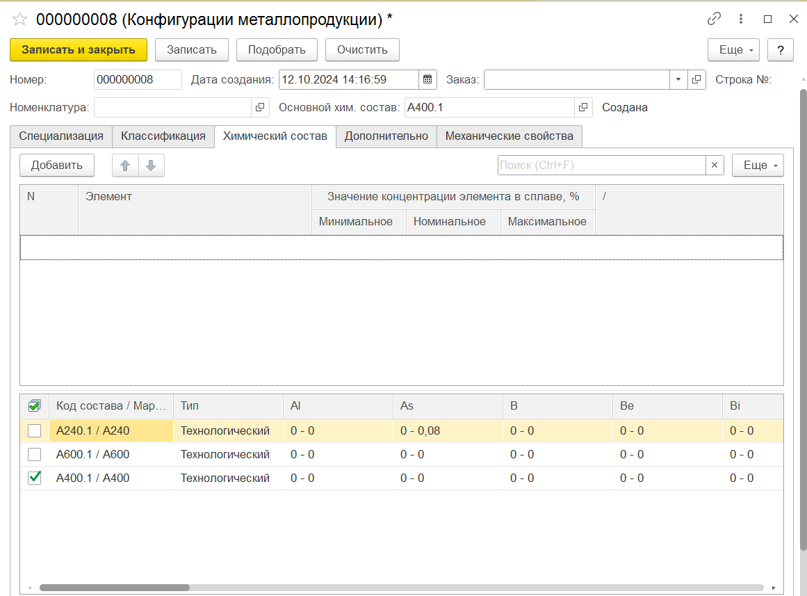Clear the search field with X

click(715, 165)
